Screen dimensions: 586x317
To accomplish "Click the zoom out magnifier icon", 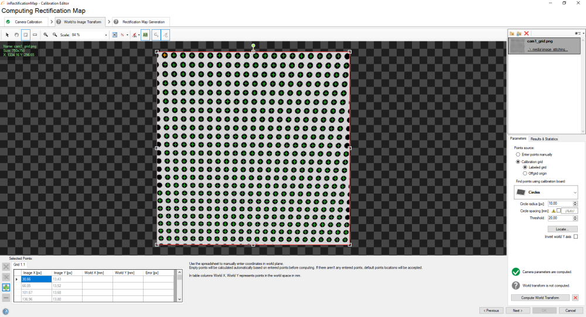I will [54, 35].
